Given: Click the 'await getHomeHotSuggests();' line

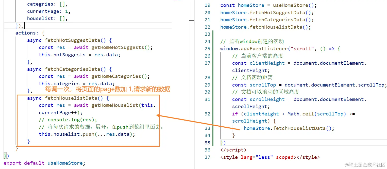Looking at the screenshot, I should click(96, 47).
